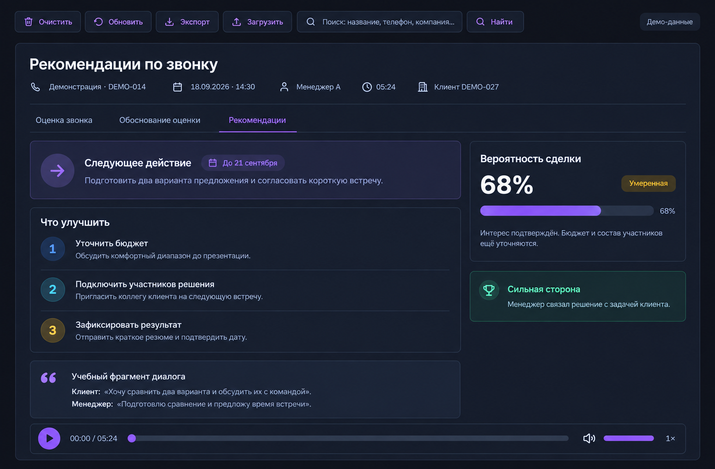This screenshot has height=469, width=715.
Task: Click the person icon beside Менеджер А
Action: point(284,87)
